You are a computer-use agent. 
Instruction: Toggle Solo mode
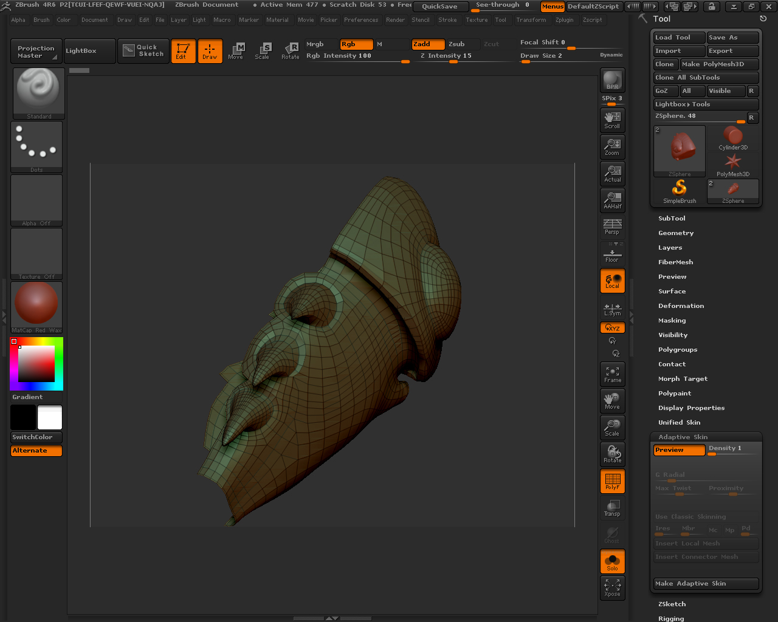pyautogui.click(x=612, y=562)
